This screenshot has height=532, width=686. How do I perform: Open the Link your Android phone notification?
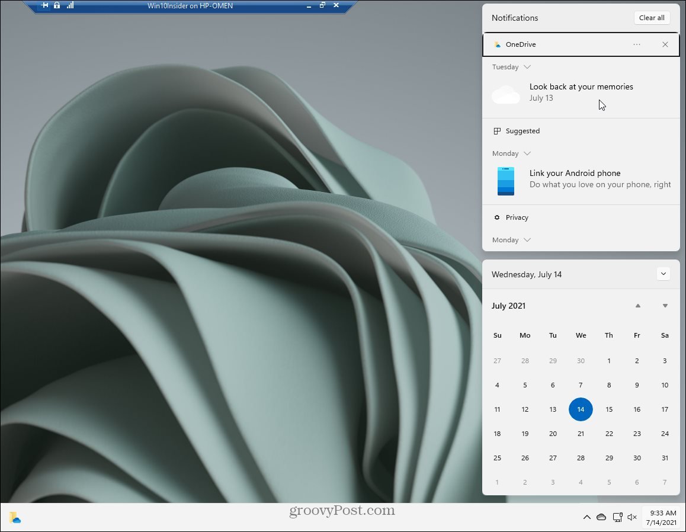point(581,179)
